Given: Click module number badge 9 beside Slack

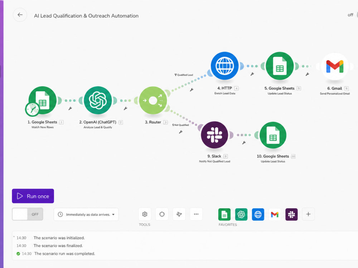Looking at the screenshot, I should tap(226, 157).
